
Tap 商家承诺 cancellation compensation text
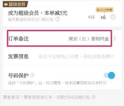[x=46, y=97]
